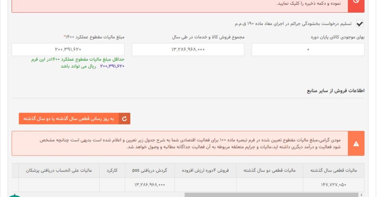This screenshot has height=197, width=383.
Task: Click the horizontal scrollbar thumb under the table
Action: coord(271,195)
